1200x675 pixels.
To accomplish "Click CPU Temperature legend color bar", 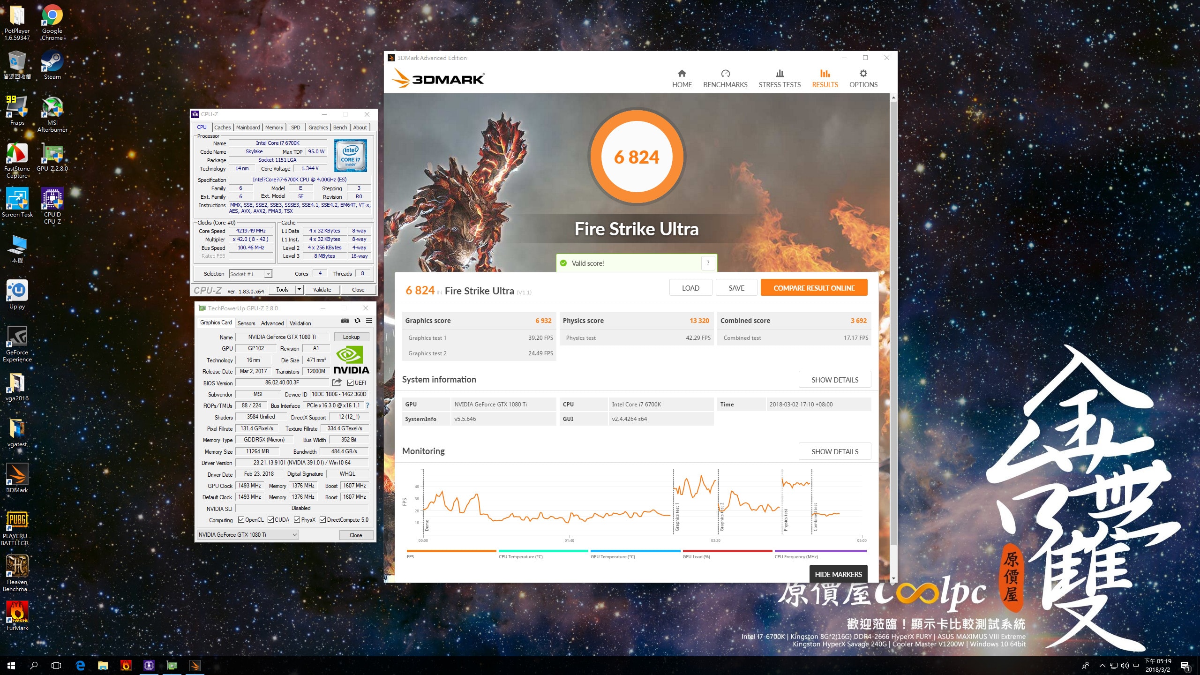I will (x=543, y=551).
